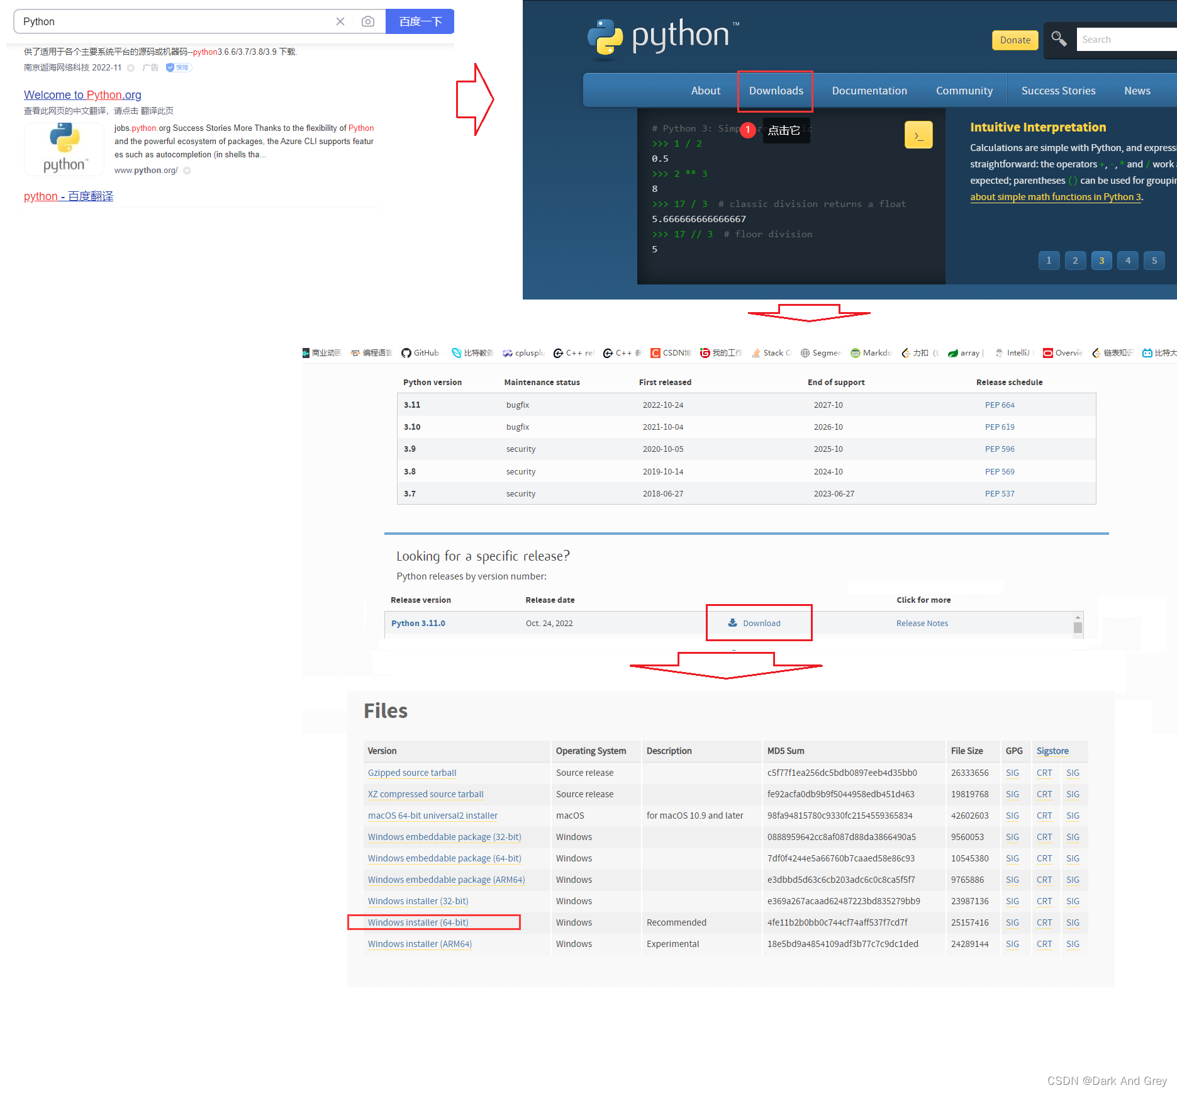Open the Sigstore column header link

click(1052, 751)
